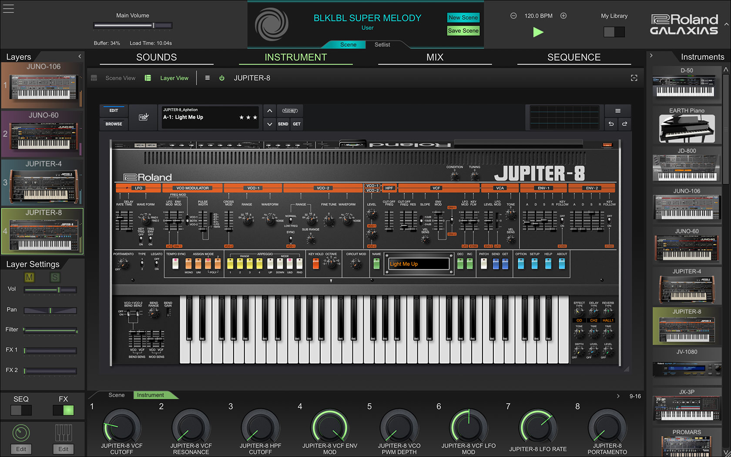This screenshot has height=457, width=731.
Task: Click the JUPITER-8 LFO RATE knob
Action: tap(538, 427)
